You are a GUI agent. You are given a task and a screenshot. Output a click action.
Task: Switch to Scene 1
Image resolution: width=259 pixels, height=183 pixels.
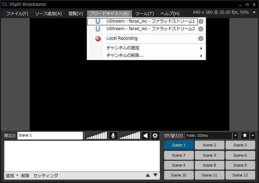pyautogui.click(x=179, y=145)
